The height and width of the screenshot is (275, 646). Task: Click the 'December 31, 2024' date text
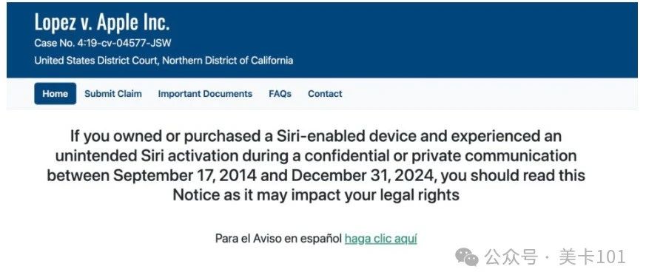[365, 176]
